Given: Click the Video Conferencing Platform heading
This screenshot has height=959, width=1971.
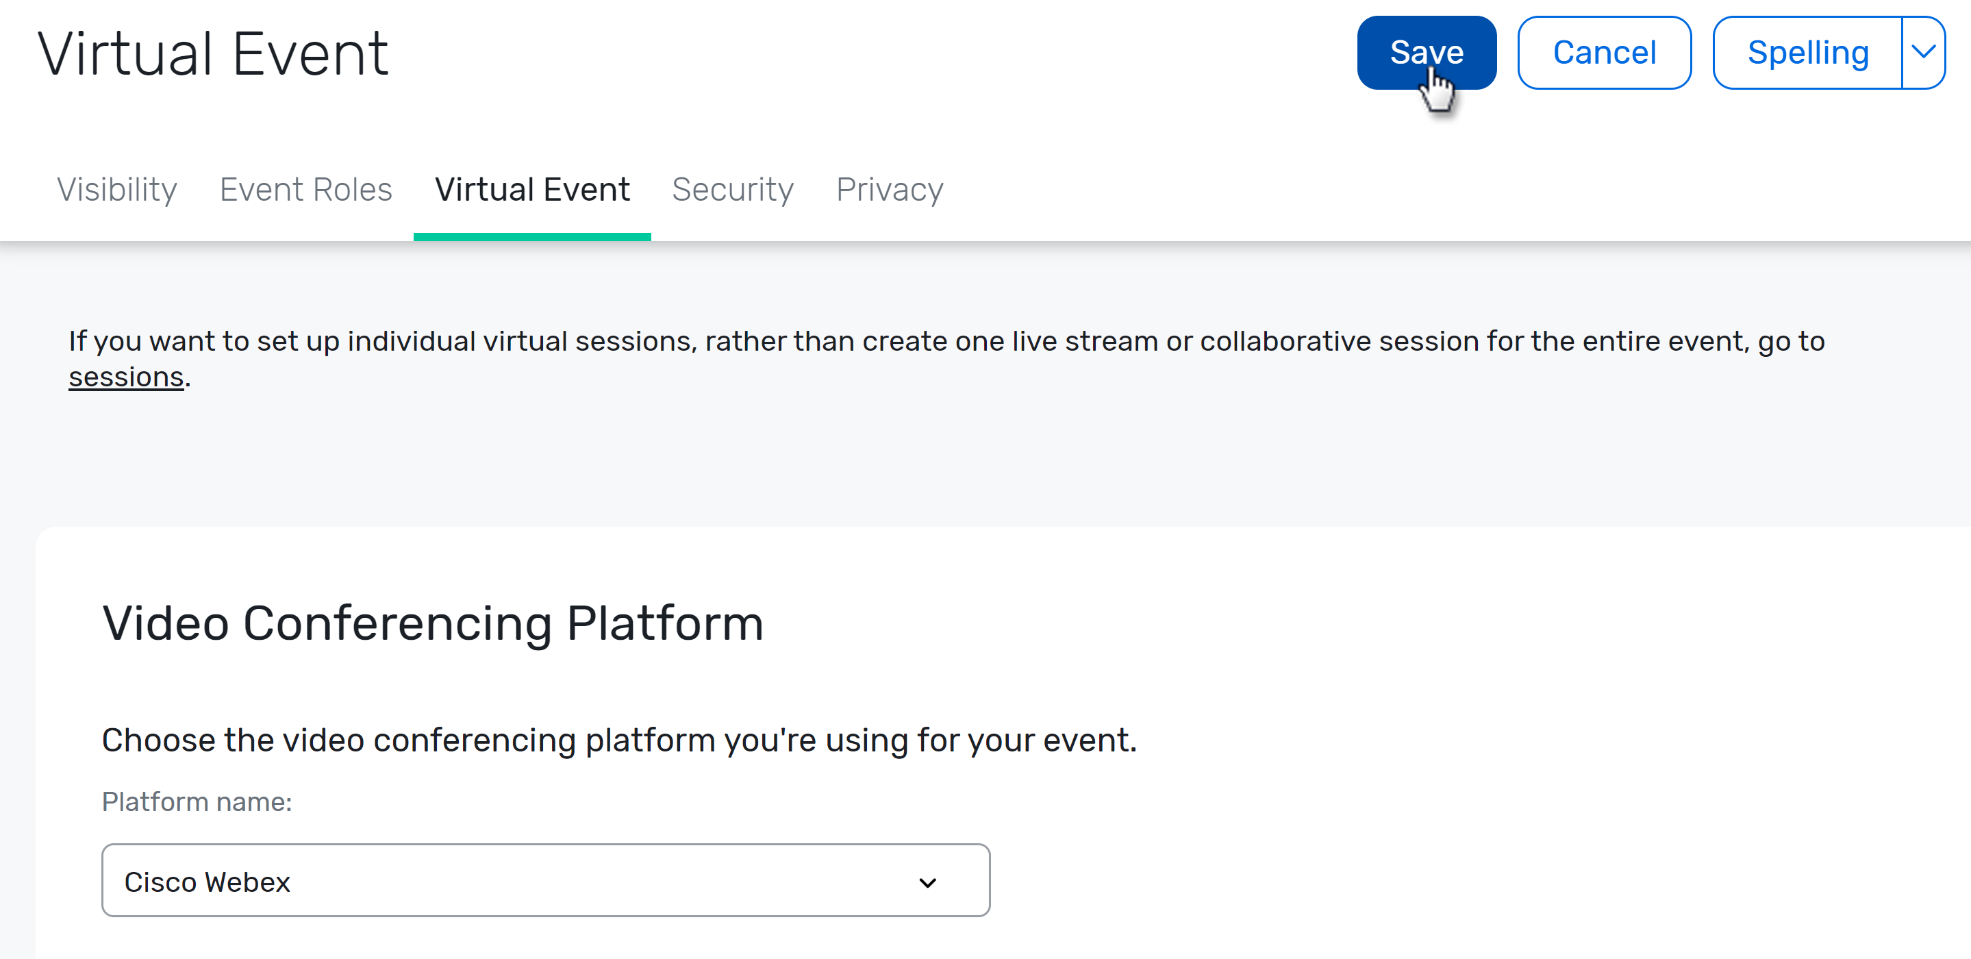Looking at the screenshot, I should [x=433, y=623].
